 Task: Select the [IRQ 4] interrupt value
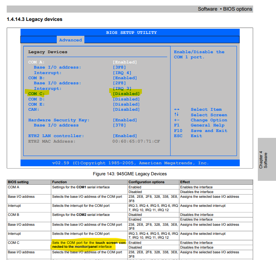click(122, 72)
